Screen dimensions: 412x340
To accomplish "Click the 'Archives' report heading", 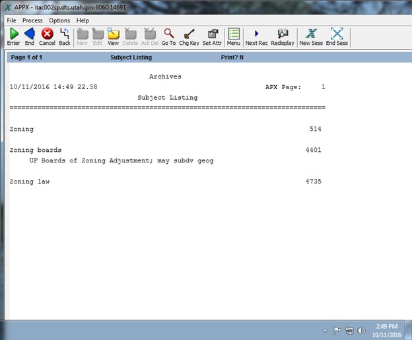I will 165,77.
